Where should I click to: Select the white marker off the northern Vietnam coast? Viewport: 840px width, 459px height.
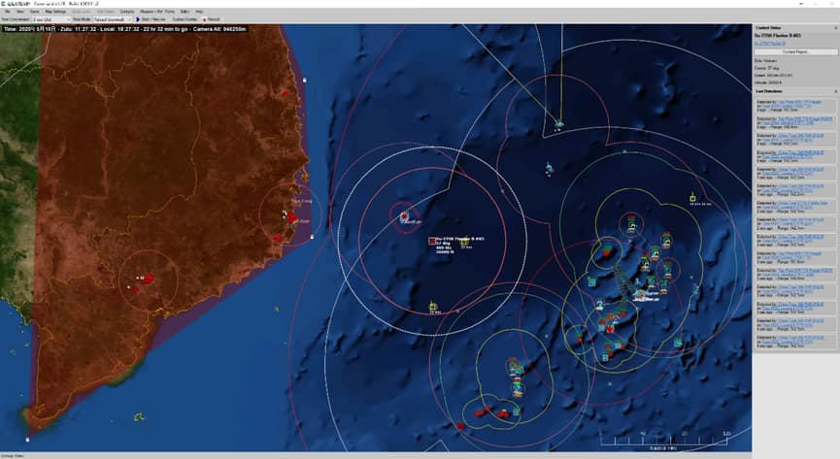[304, 81]
